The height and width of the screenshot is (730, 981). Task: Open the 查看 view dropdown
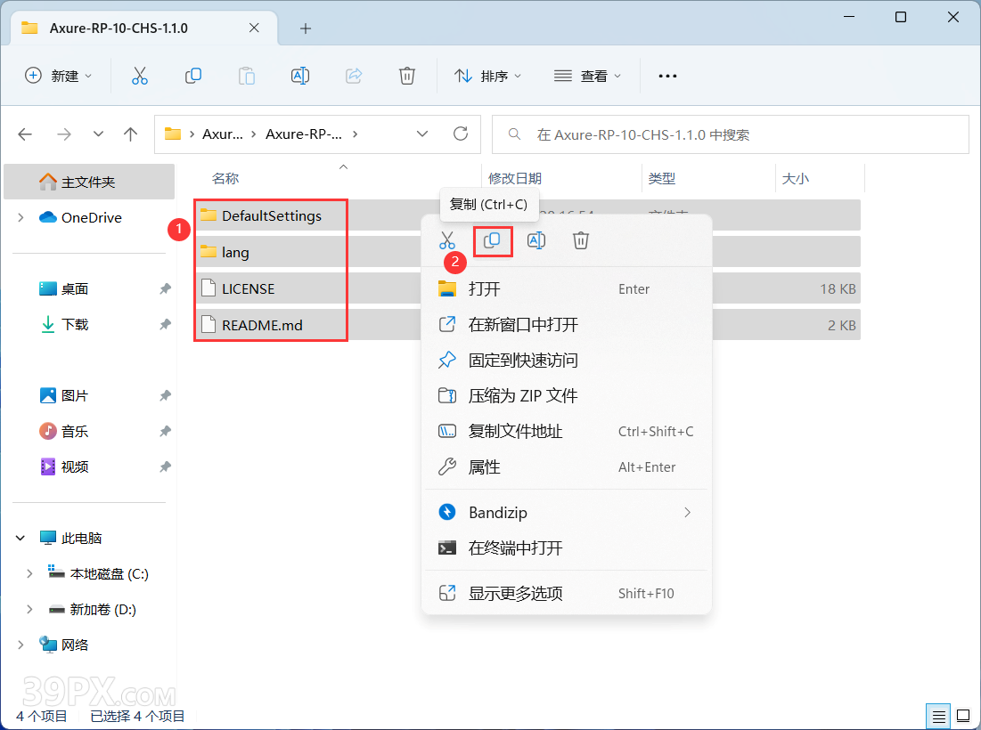tap(587, 76)
